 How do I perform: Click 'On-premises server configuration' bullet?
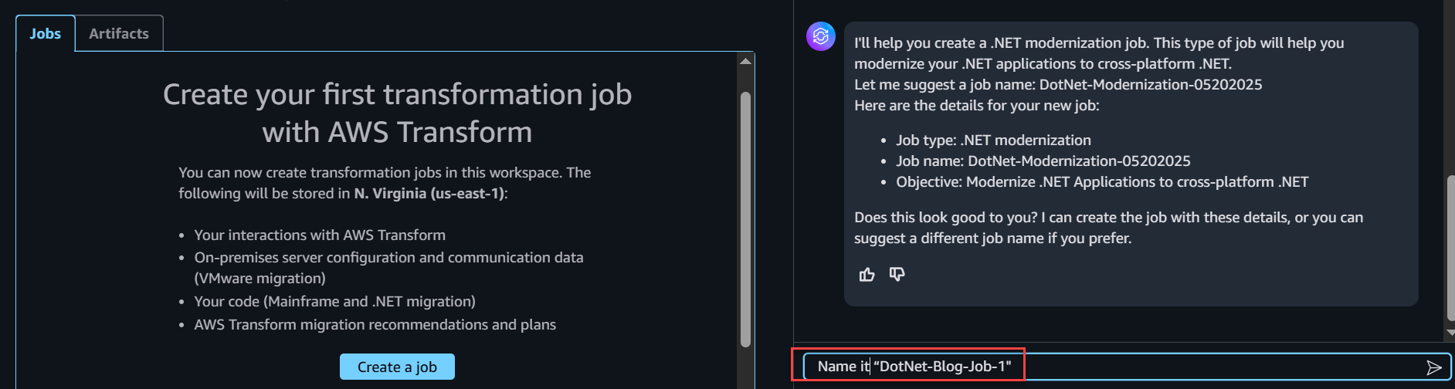[x=388, y=268]
